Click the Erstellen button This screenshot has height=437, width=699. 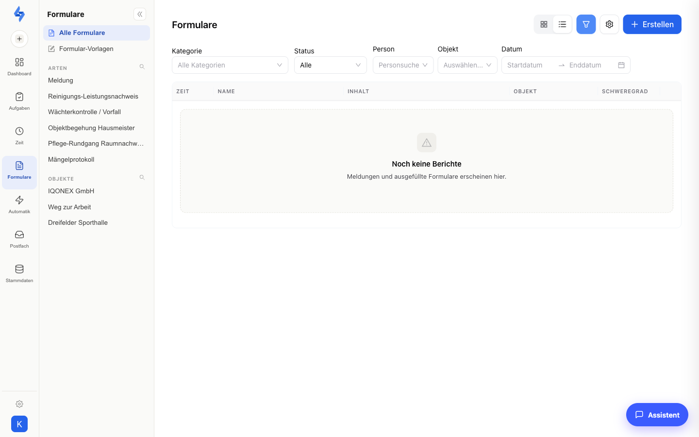(652, 24)
